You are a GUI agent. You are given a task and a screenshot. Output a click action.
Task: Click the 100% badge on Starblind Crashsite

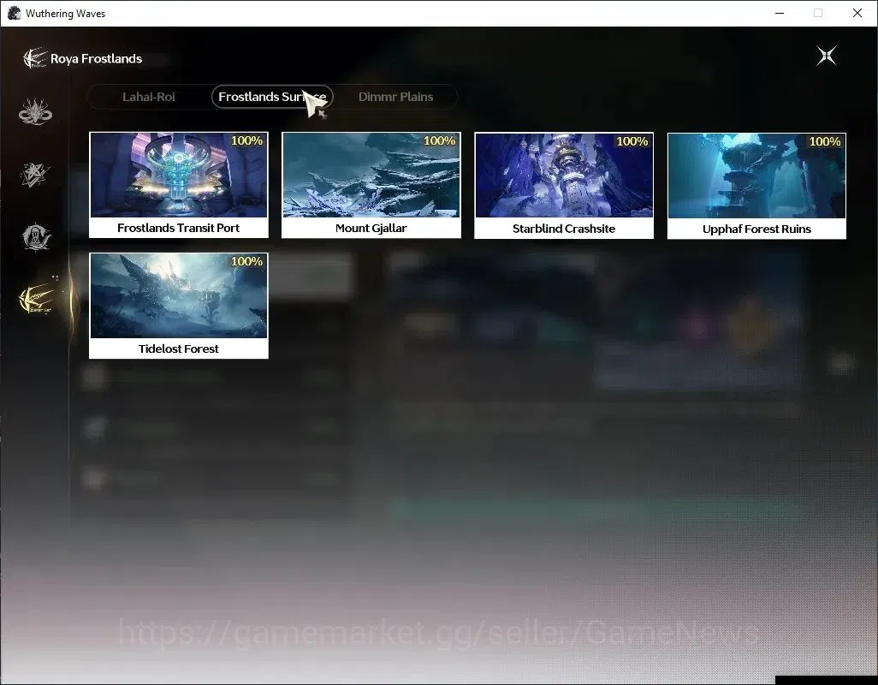[632, 141]
